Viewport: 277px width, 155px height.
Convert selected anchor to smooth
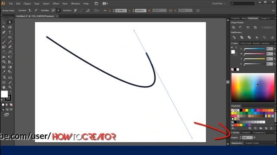(x=36, y=10)
